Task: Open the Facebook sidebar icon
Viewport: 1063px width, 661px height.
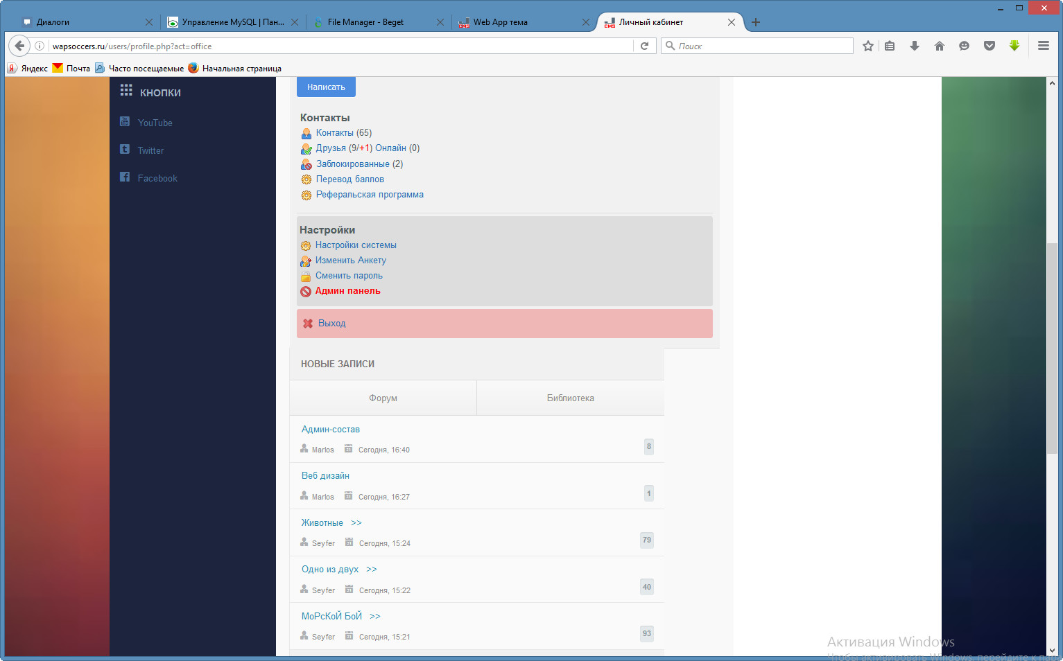Action: point(125,177)
